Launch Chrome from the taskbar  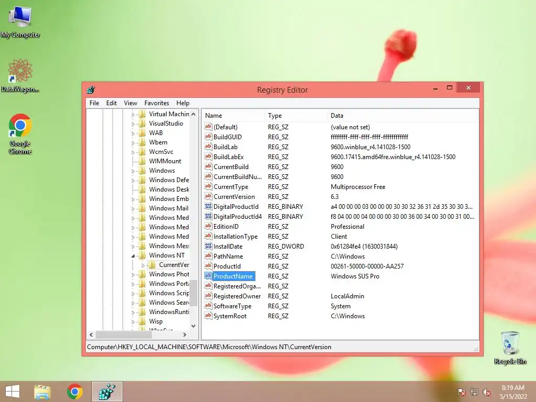tap(75, 392)
